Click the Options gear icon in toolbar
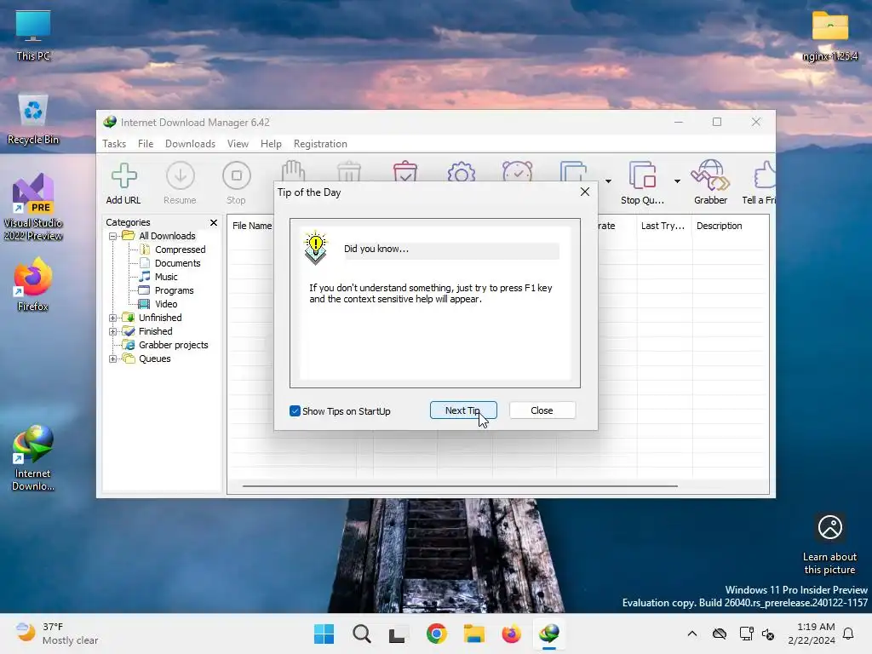This screenshot has height=654, width=872. [x=461, y=171]
